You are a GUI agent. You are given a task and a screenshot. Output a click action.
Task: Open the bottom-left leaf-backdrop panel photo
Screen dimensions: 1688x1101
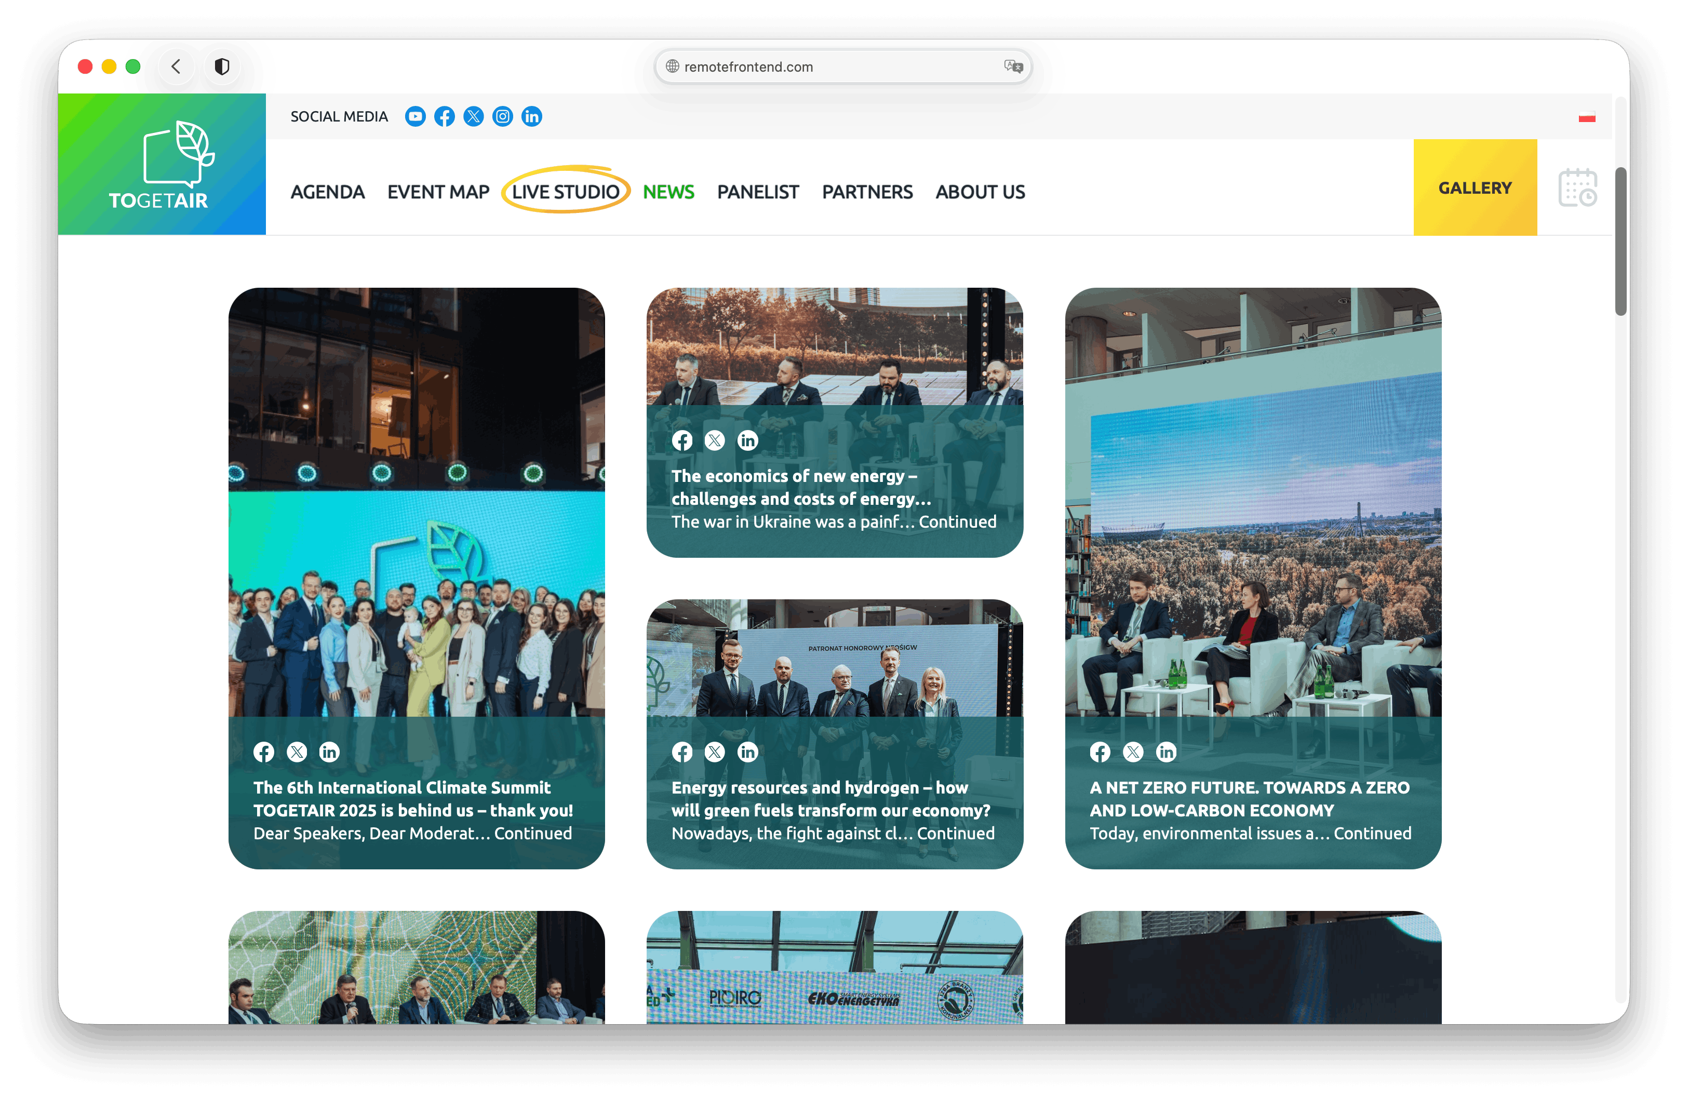tap(417, 967)
